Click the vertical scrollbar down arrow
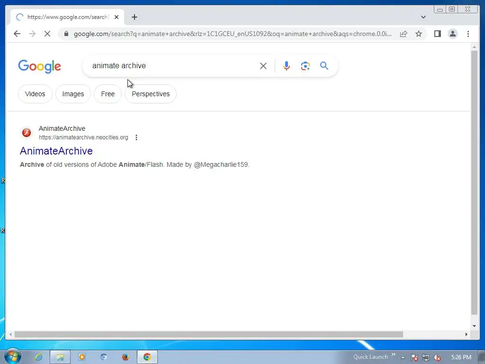Viewport: 485px width, 364px height. pos(474,326)
